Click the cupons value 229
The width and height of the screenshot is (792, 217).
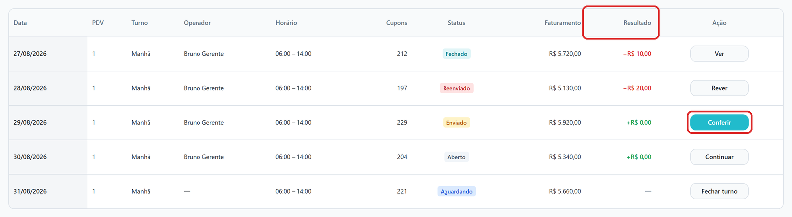point(402,123)
